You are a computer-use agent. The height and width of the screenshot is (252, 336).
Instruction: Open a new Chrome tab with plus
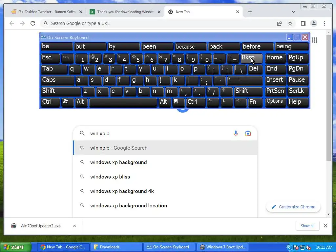click(x=250, y=12)
